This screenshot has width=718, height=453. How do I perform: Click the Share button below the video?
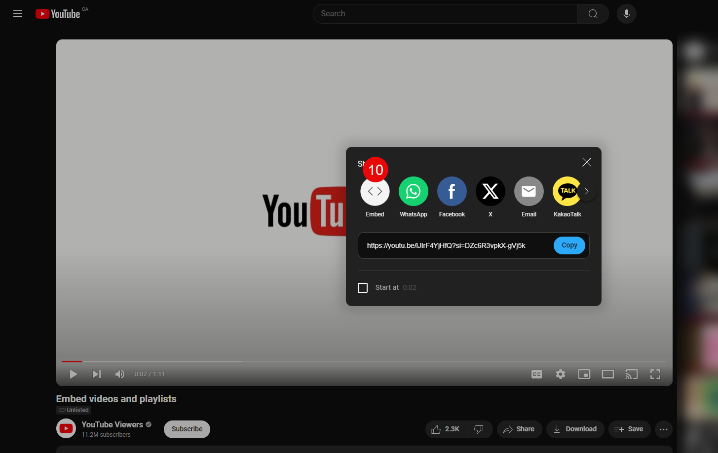(x=519, y=429)
